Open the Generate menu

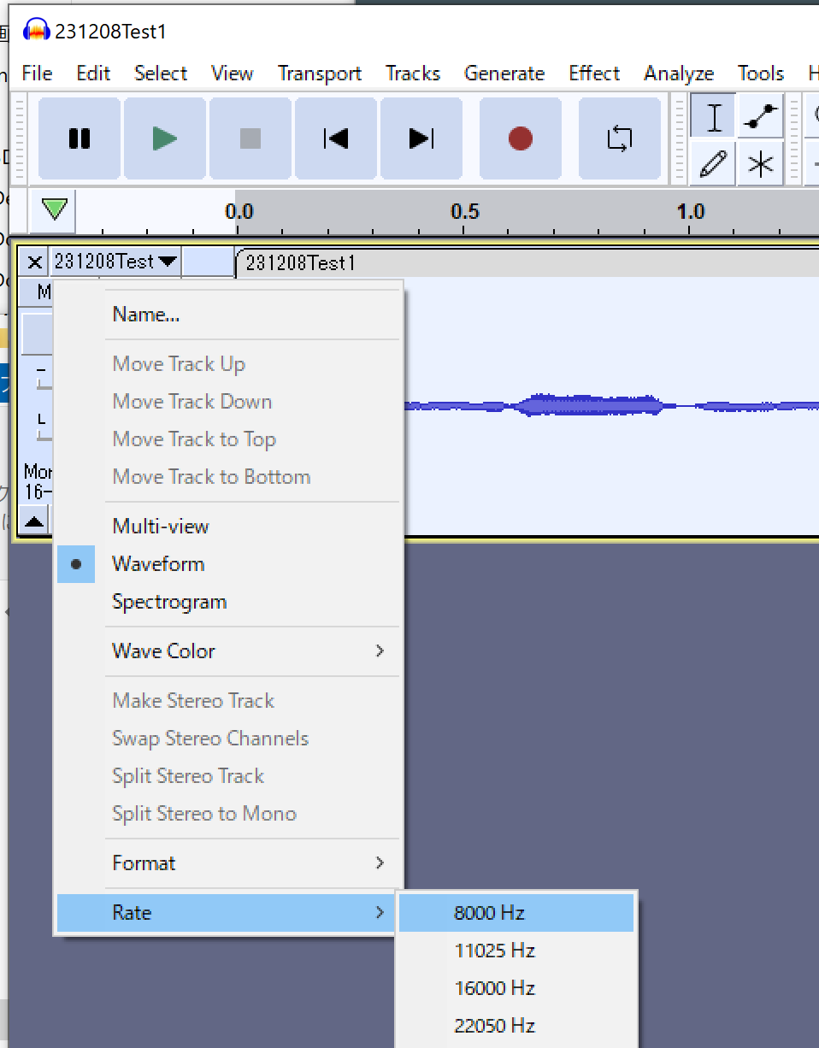pyautogui.click(x=504, y=74)
